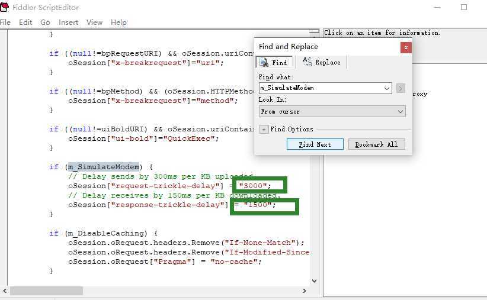Click the "QuickExec" string in code

189,138
